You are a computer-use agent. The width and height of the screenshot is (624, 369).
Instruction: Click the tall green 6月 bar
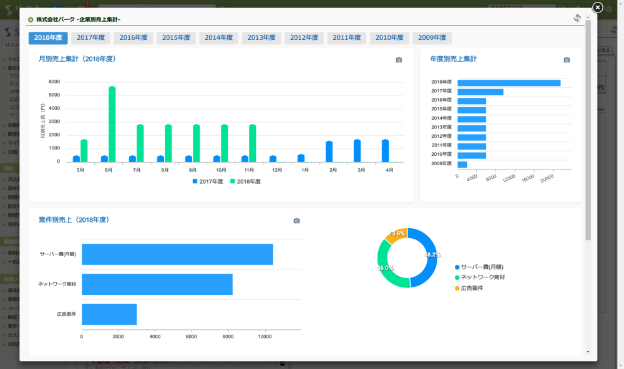coord(112,125)
